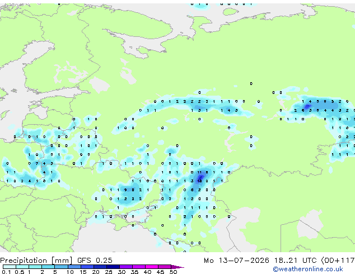The height and width of the screenshot is (274, 355).
Task: Click the 45–50 mm legend color segment
Action: [x=165, y=267]
